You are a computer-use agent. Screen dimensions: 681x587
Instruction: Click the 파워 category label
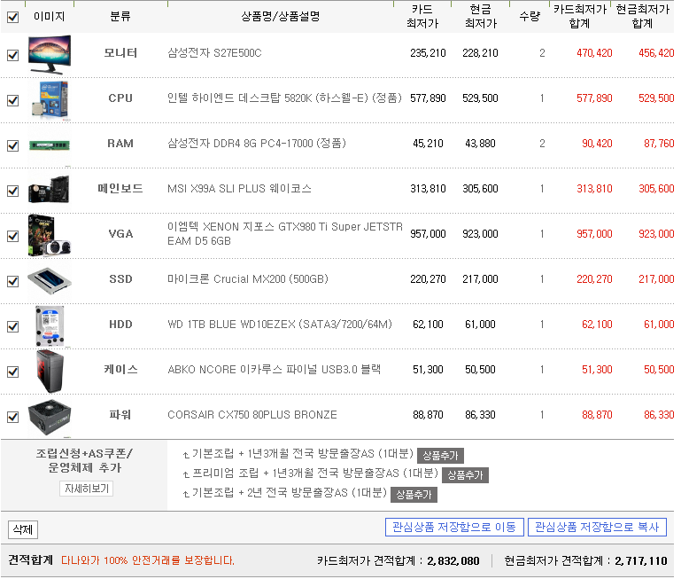pyautogui.click(x=120, y=415)
